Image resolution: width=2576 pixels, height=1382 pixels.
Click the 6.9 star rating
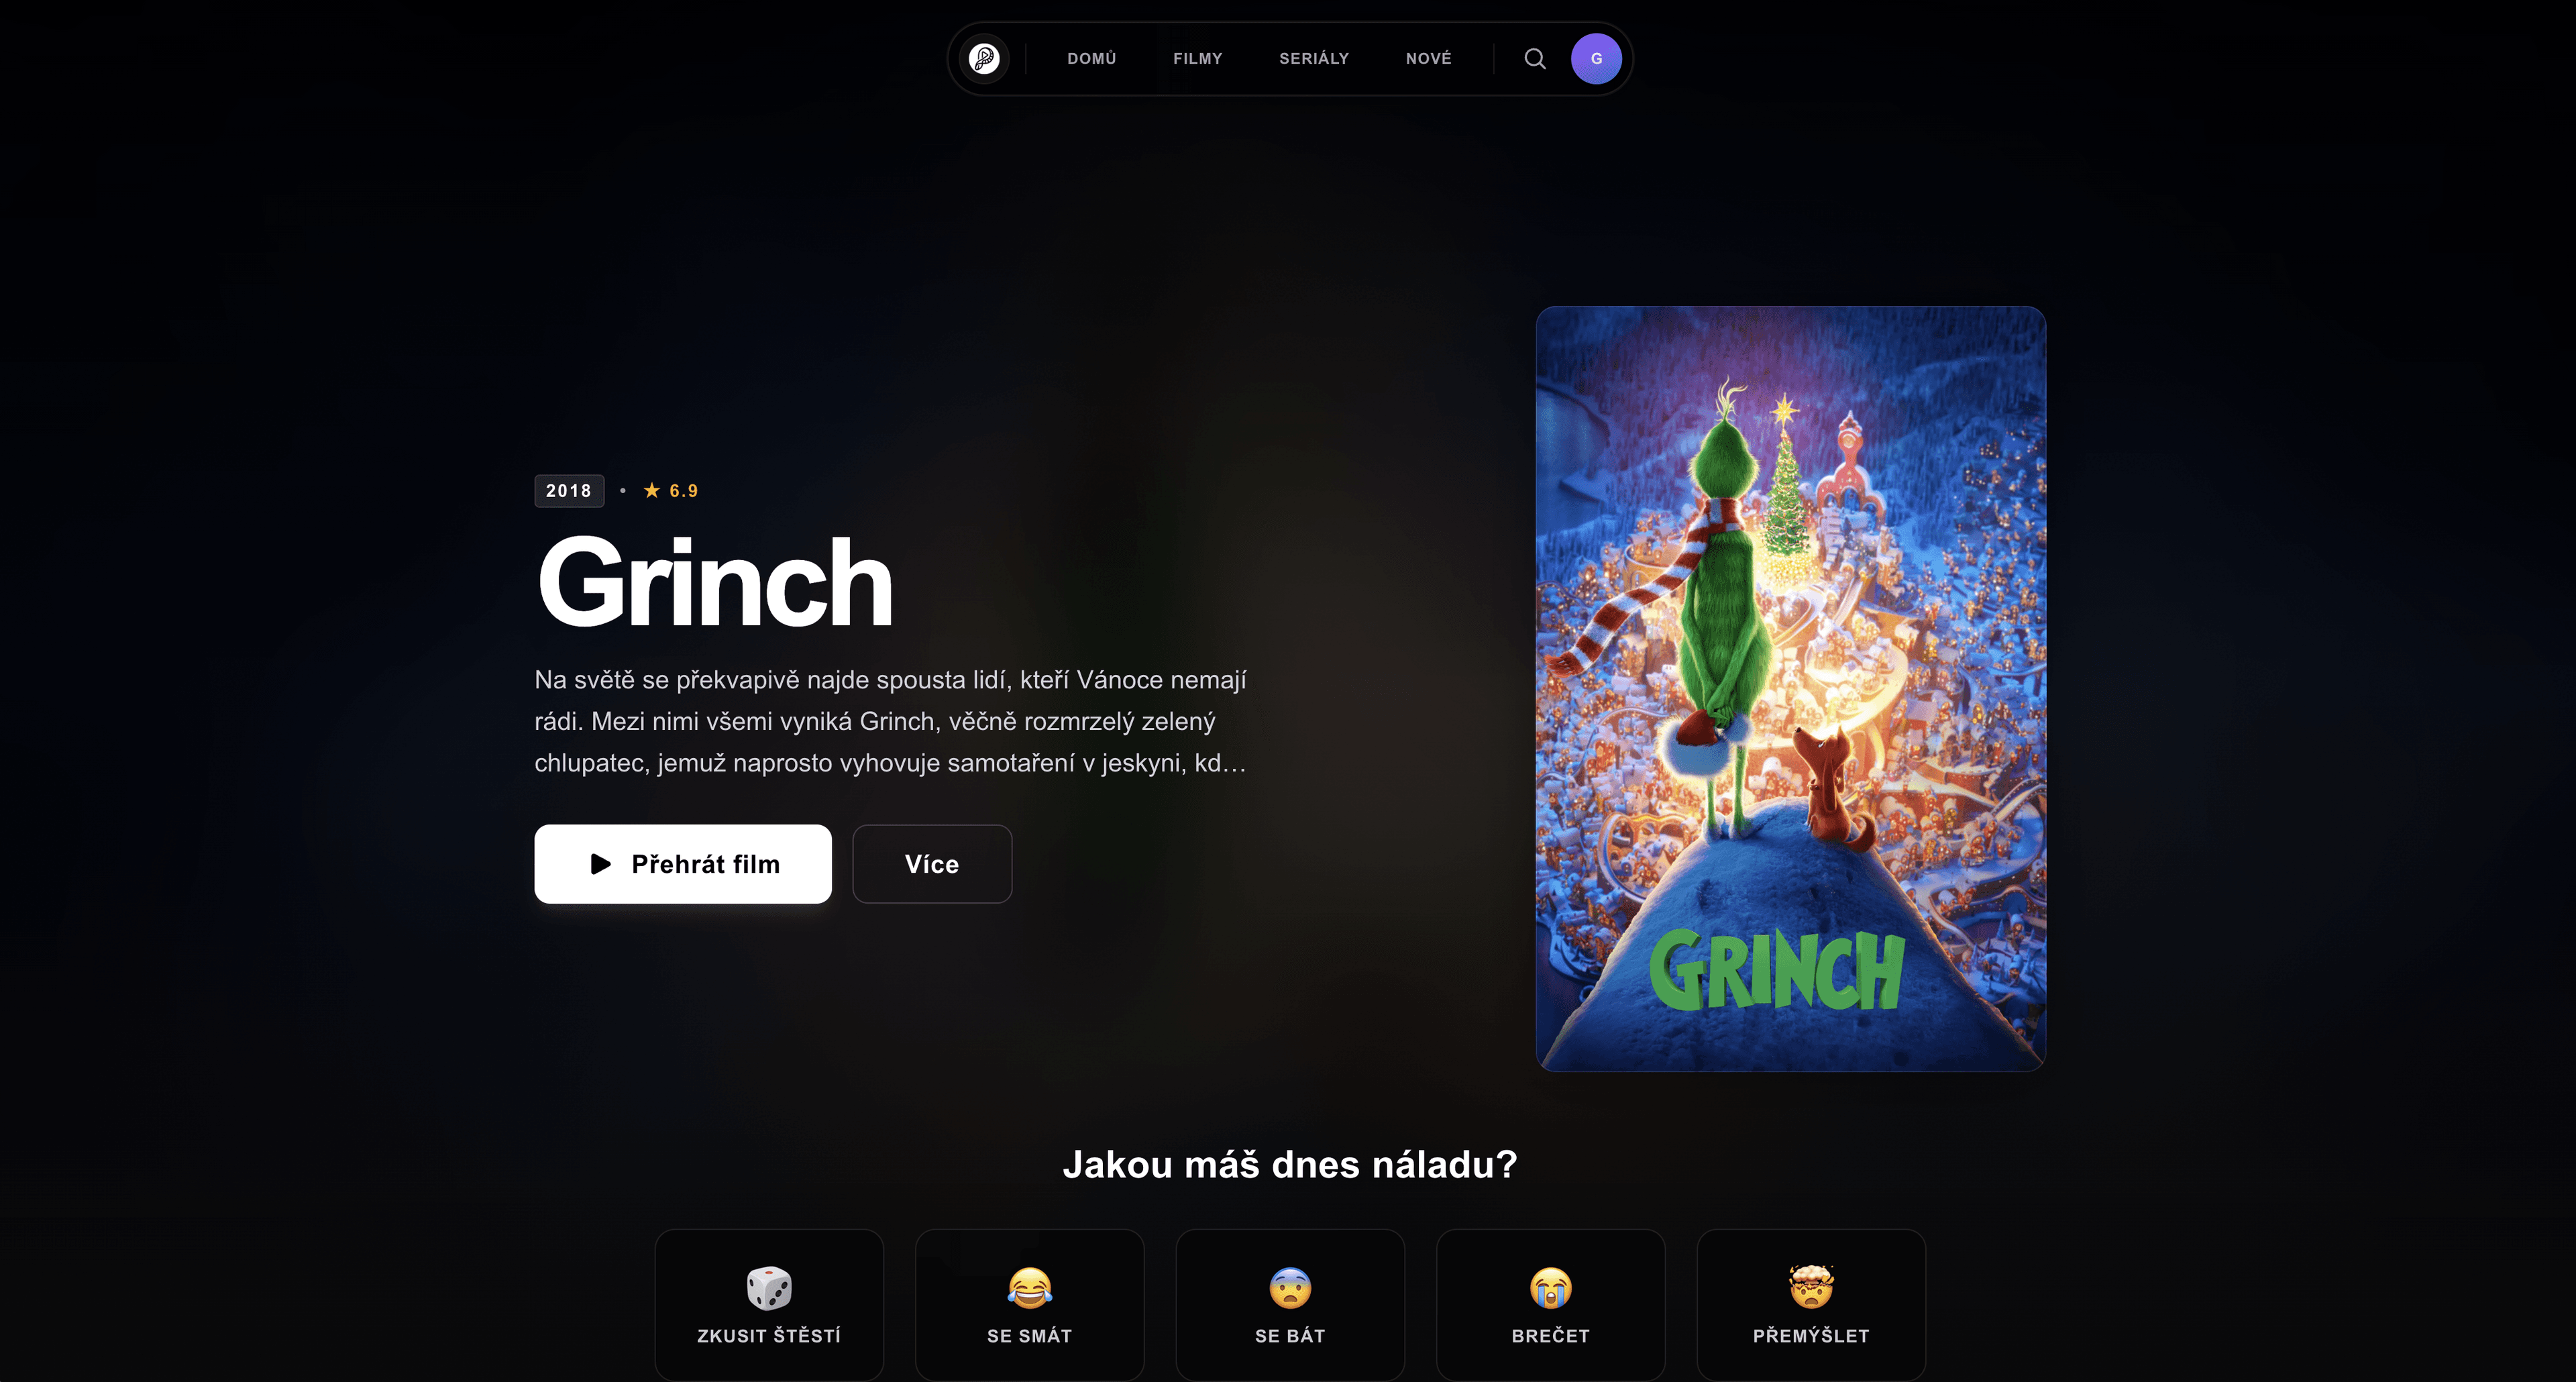[671, 491]
